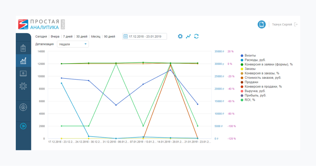Toggle ROI, % series in legend
The height and width of the screenshot is (166, 316).
(250, 100)
